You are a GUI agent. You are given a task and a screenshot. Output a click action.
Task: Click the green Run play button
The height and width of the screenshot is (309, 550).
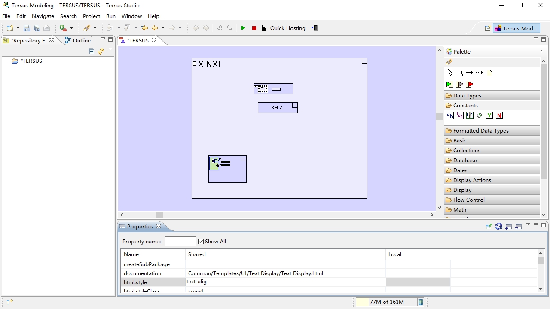pos(243,28)
